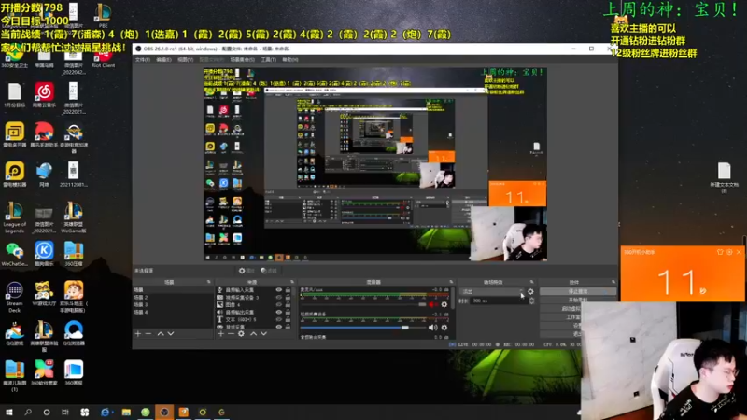This screenshot has height=420, width=747.
Task: Open Filters button above the Scenes panel
Action: [x=269, y=271]
